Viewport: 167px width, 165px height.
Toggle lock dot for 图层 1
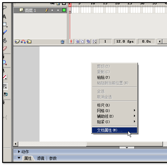tap(58, 10)
